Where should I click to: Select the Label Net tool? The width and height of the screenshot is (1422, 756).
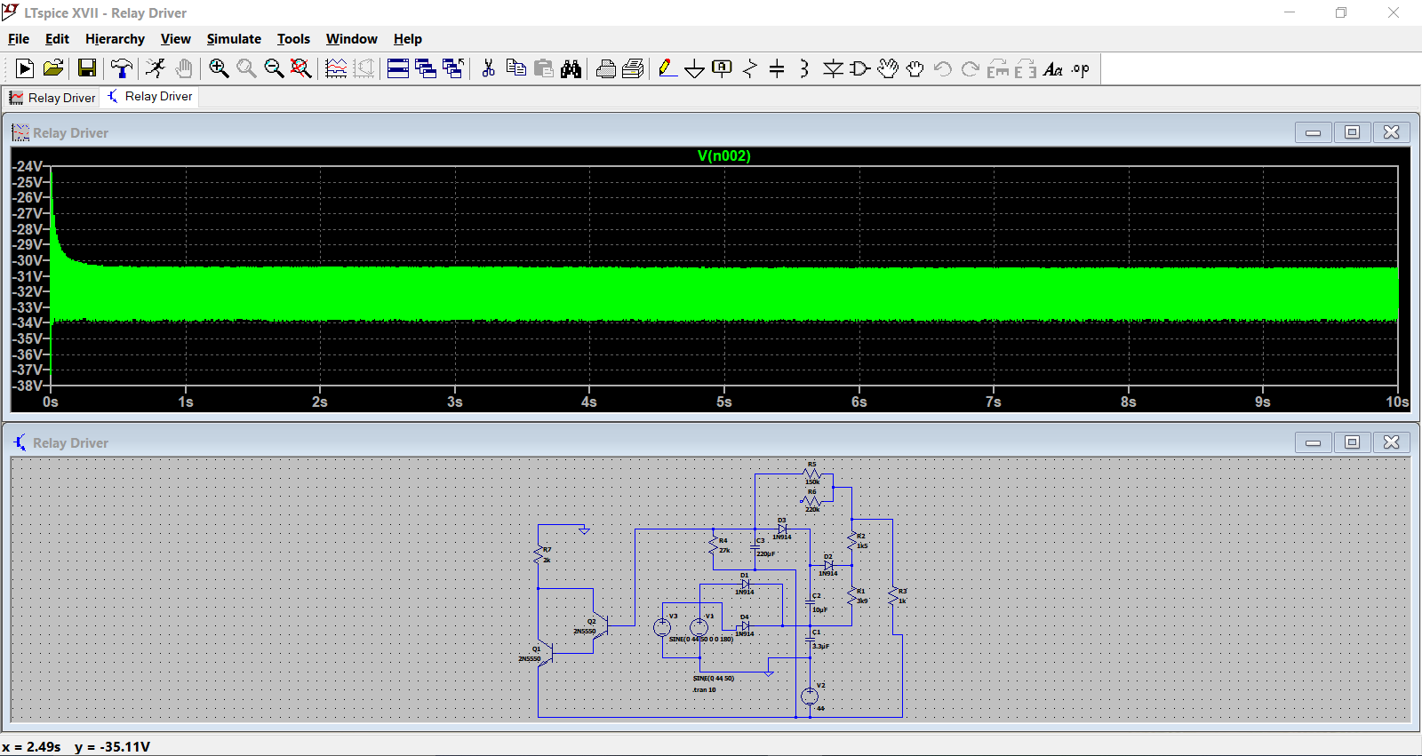pyautogui.click(x=723, y=68)
